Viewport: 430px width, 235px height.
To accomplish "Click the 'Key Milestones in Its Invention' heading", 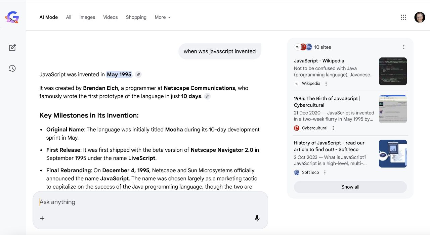I will tap(89, 115).
